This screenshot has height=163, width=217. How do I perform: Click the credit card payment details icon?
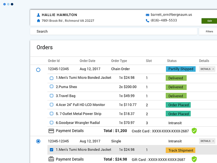pyautogui.click(x=52, y=131)
